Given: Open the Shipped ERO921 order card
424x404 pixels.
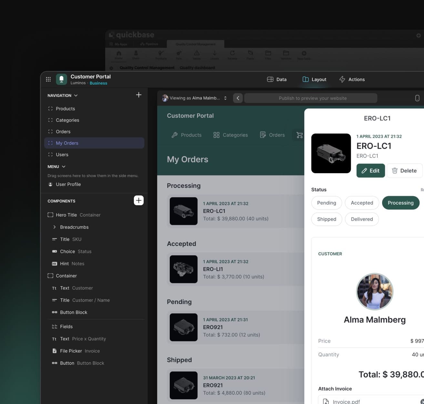Looking at the screenshot, I should point(236,385).
